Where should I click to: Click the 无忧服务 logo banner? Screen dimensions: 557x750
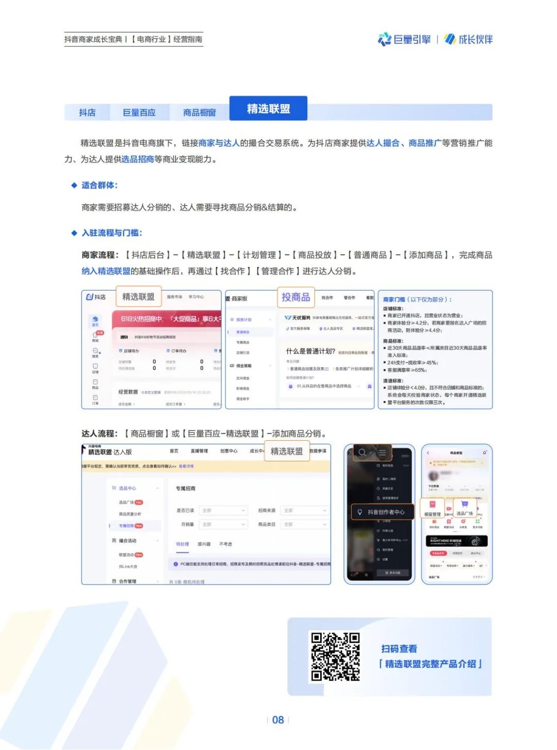(298, 318)
